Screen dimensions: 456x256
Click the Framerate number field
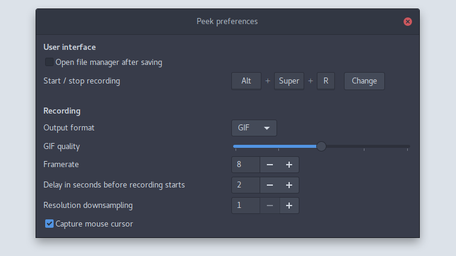click(246, 165)
